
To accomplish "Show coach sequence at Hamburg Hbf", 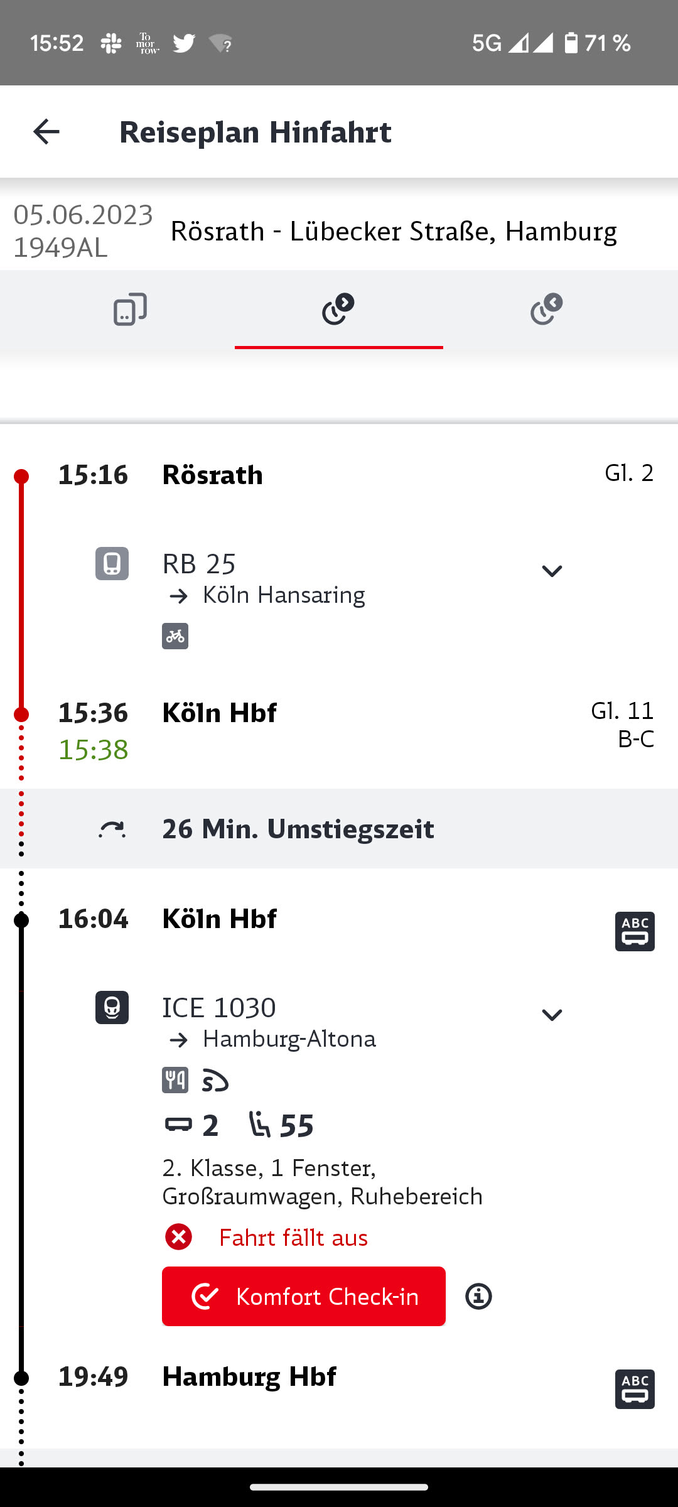I will [x=635, y=1389].
